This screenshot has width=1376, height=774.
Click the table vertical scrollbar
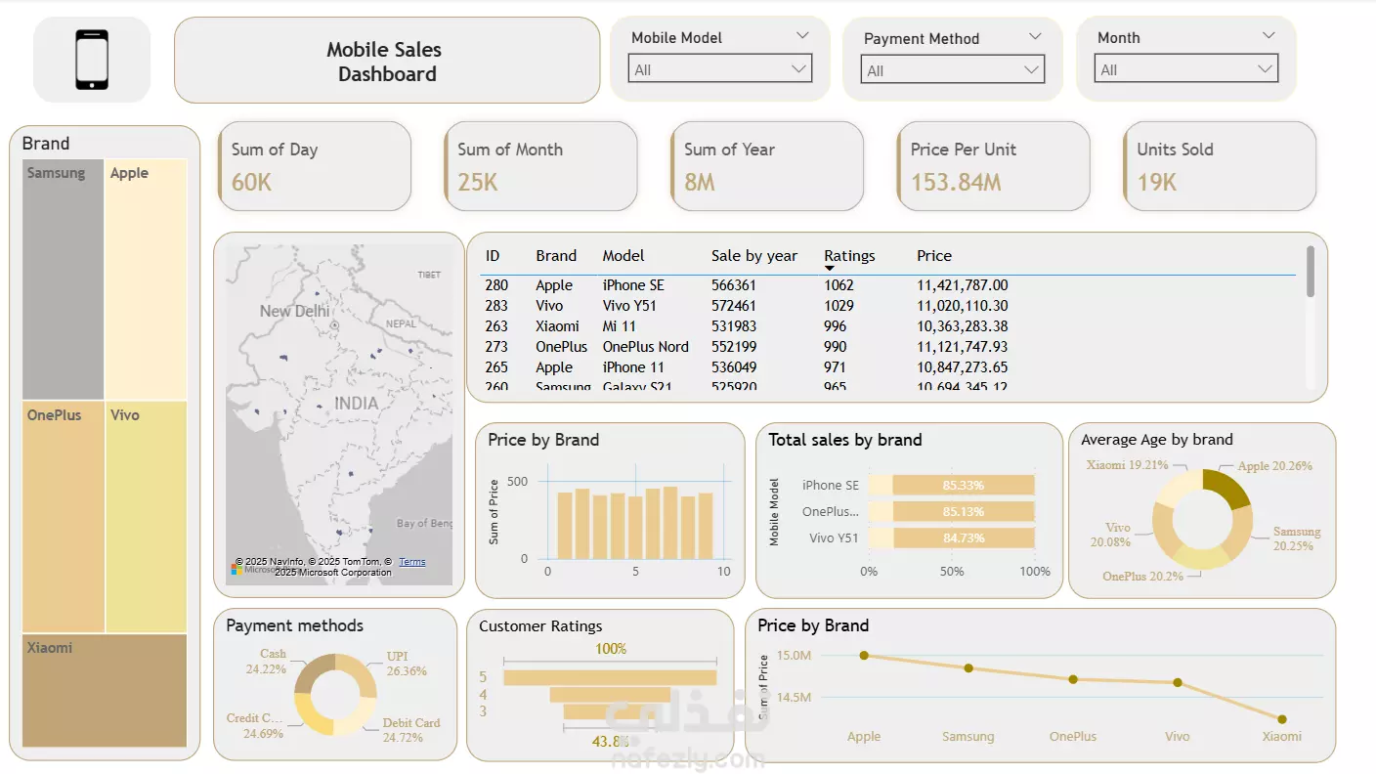tap(1311, 271)
